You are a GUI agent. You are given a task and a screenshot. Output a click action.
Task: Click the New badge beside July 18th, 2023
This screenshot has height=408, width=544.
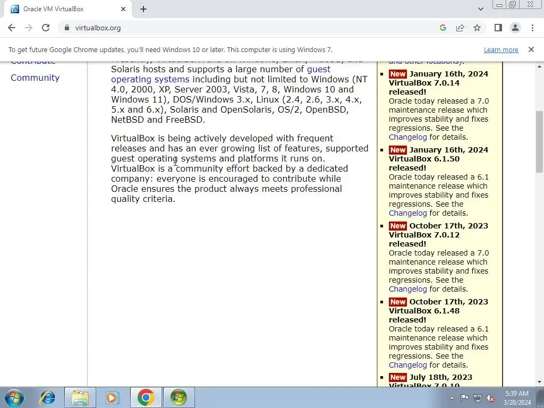click(x=397, y=377)
